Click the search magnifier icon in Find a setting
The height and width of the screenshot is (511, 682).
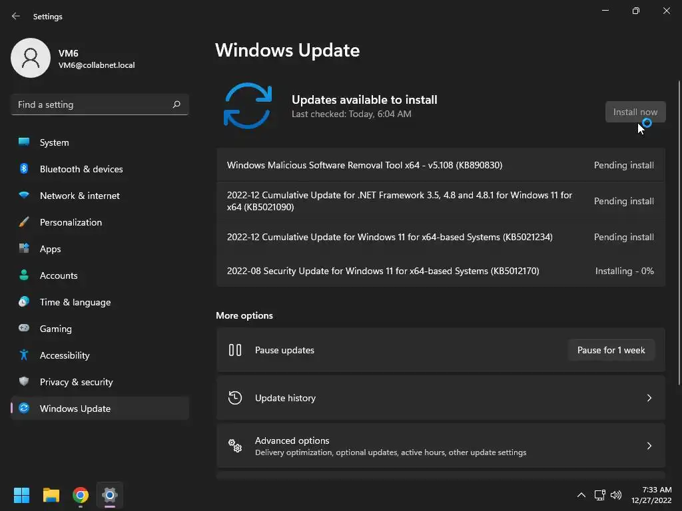pyautogui.click(x=176, y=104)
